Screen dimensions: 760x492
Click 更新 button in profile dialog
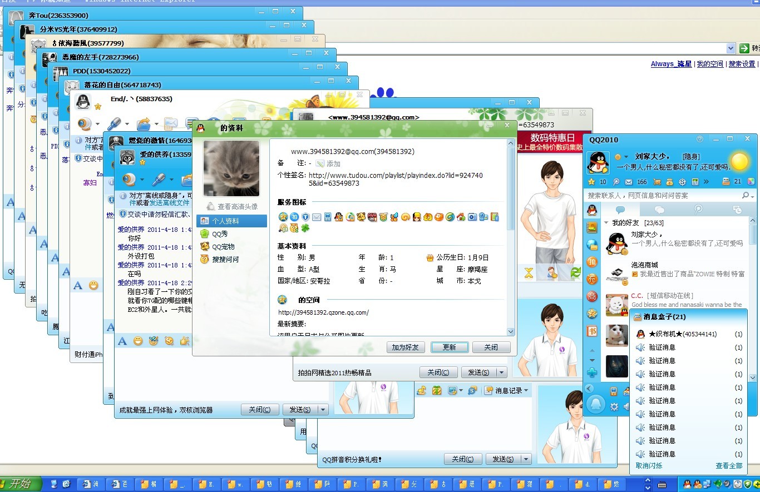coord(449,347)
